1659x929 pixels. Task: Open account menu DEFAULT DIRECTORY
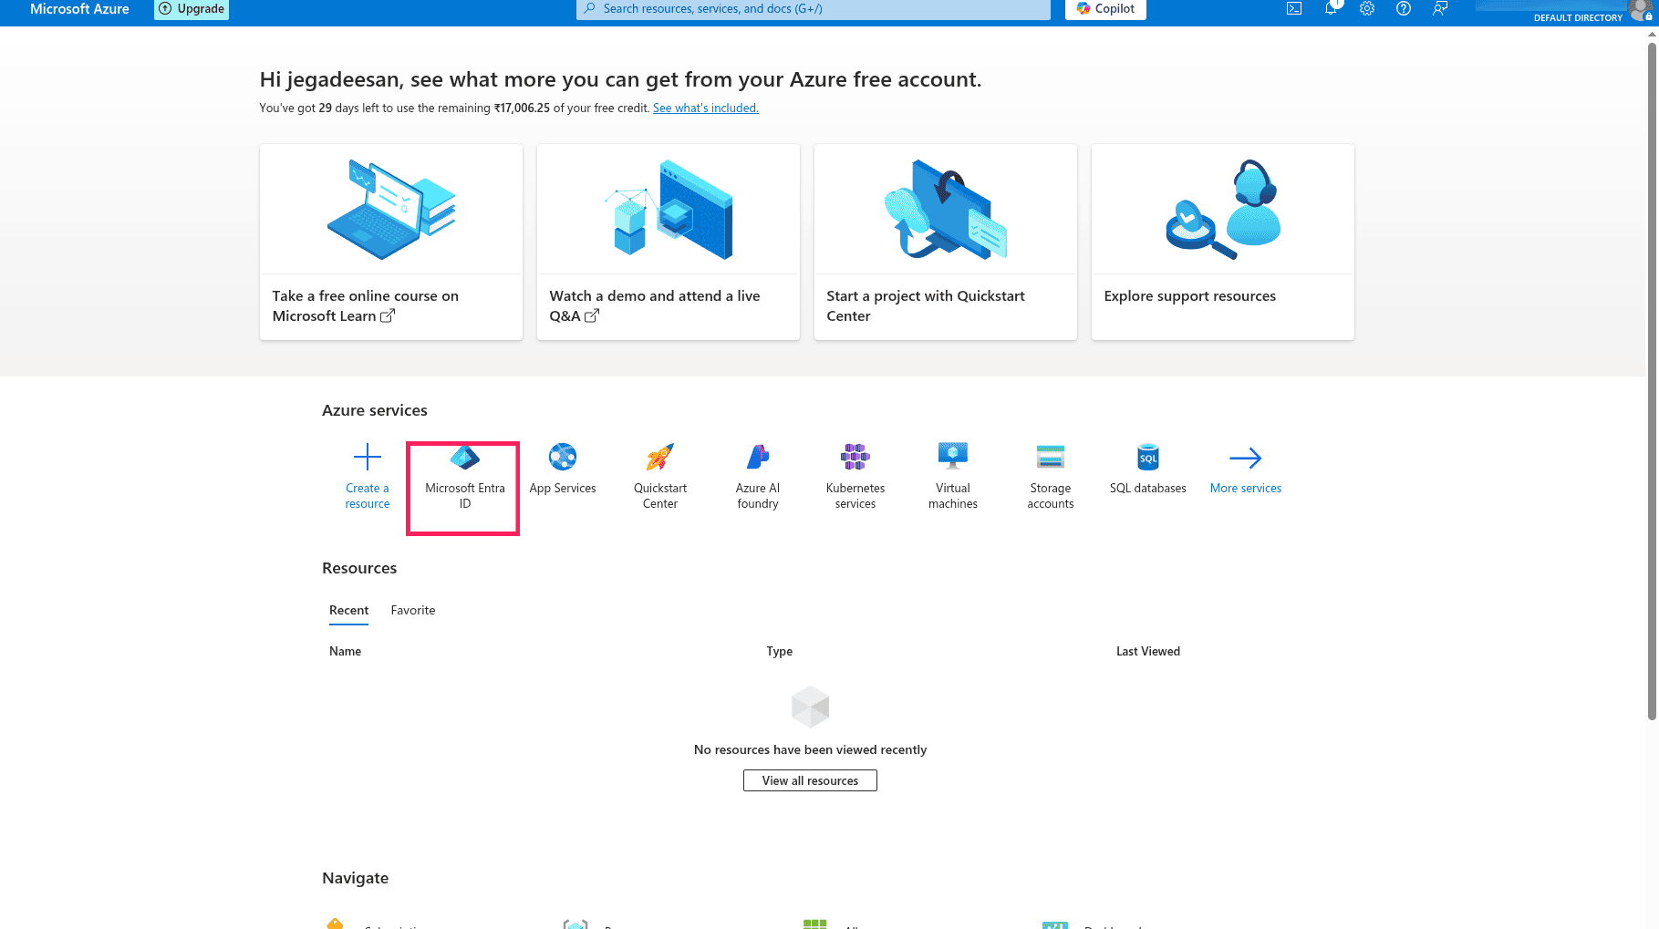click(x=1563, y=10)
